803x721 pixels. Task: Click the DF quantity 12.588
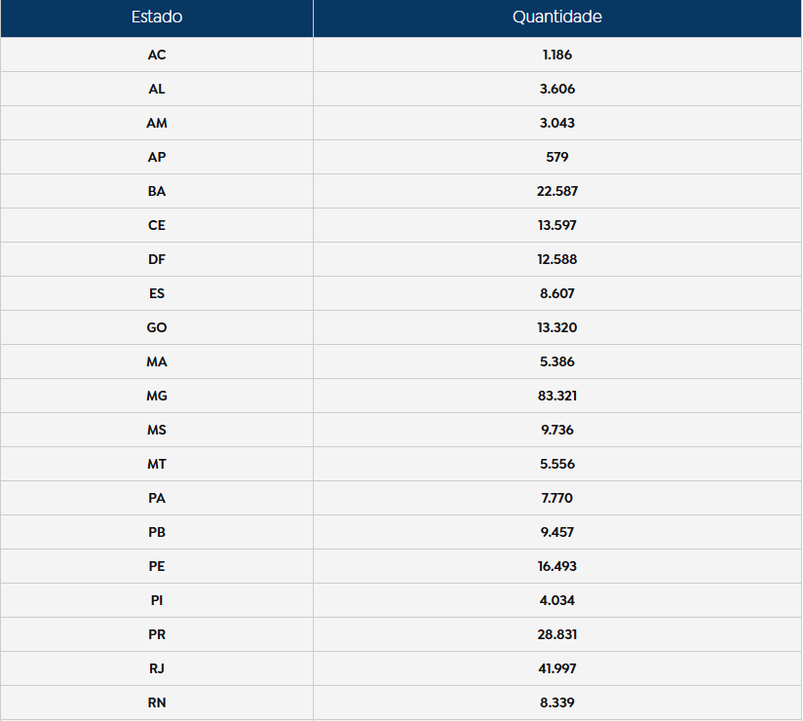(x=557, y=259)
